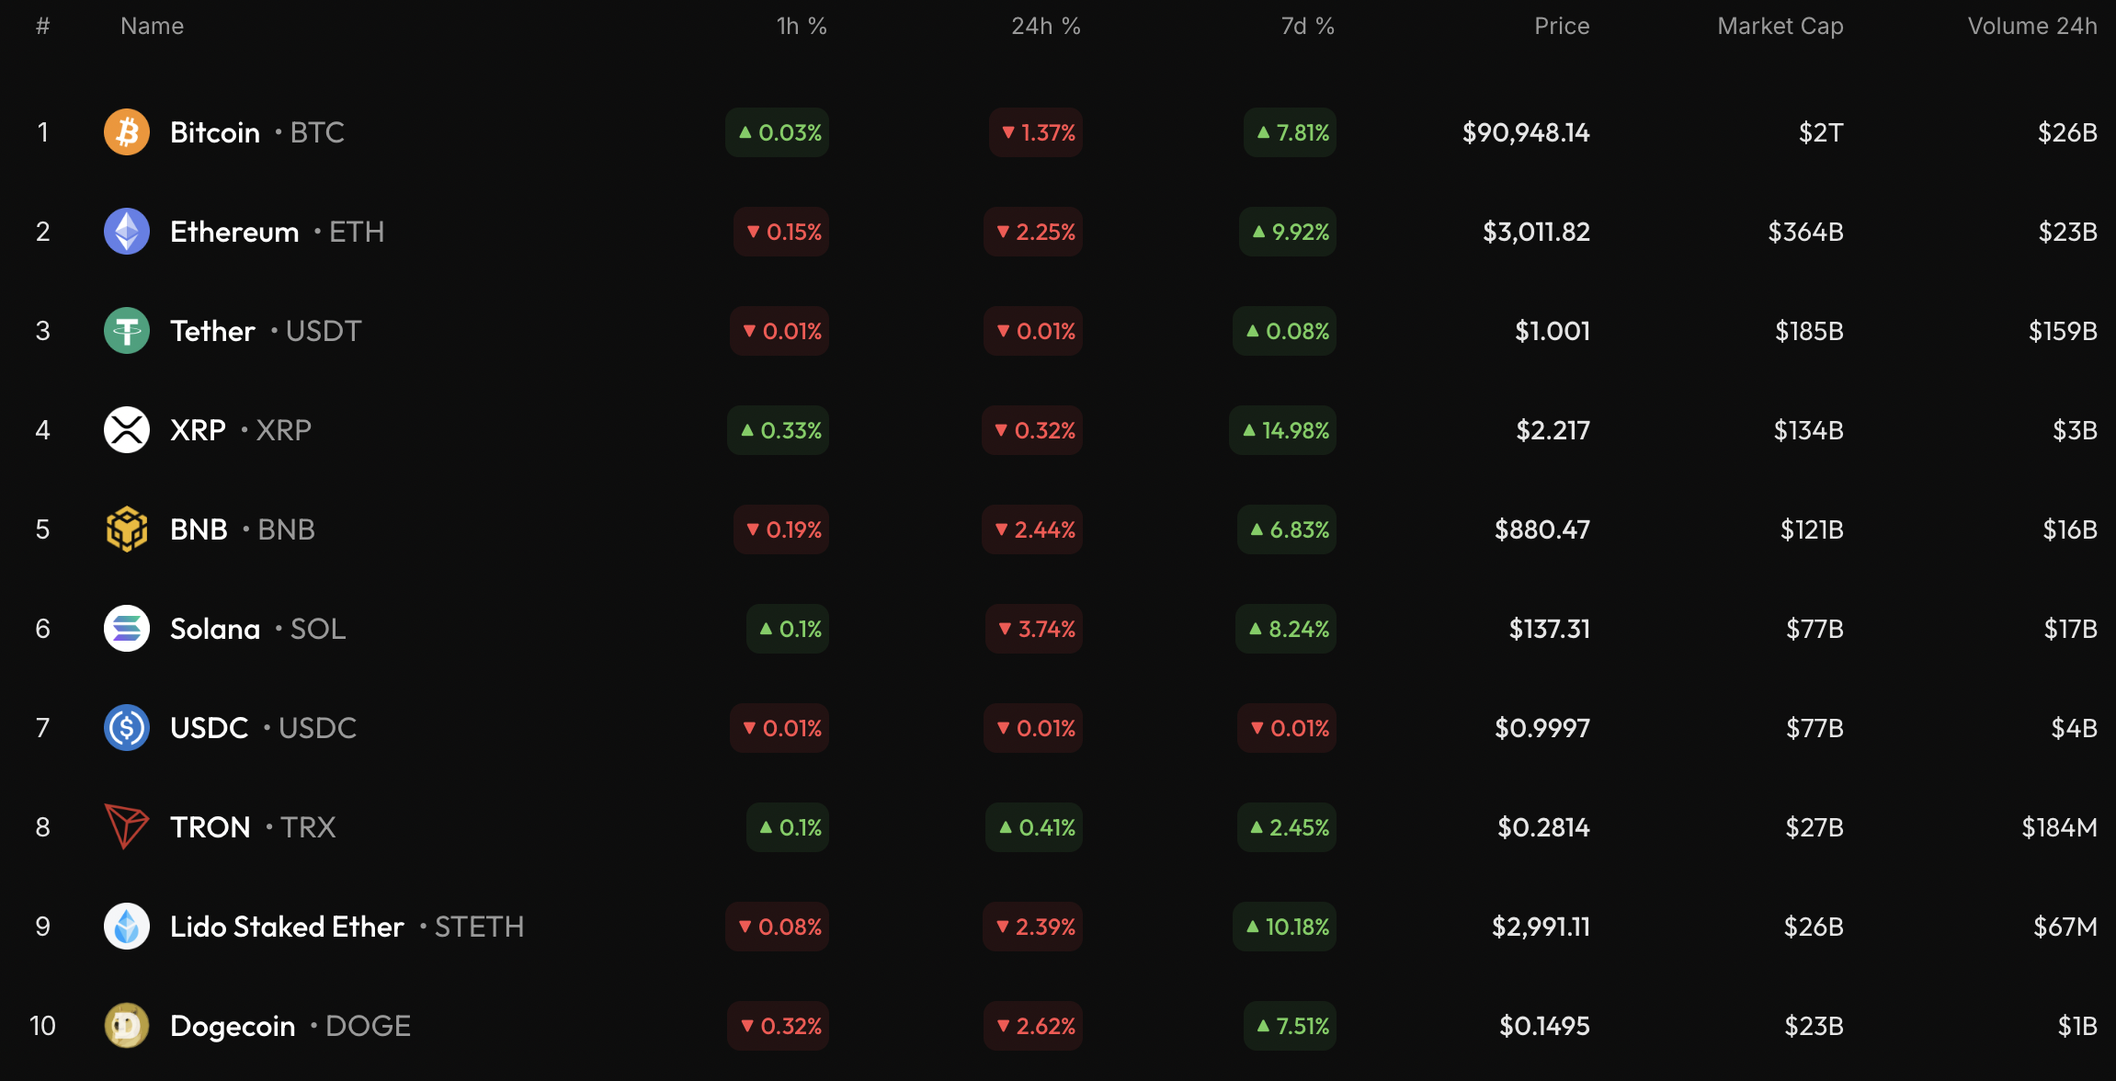Open the Lido Staked Ether droplet icon
The height and width of the screenshot is (1081, 2116).
[127, 927]
